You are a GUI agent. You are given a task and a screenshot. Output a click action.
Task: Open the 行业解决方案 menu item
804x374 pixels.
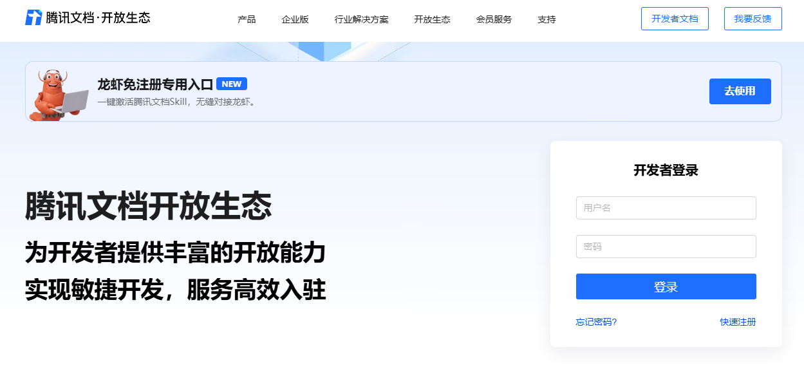tap(361, 19)
